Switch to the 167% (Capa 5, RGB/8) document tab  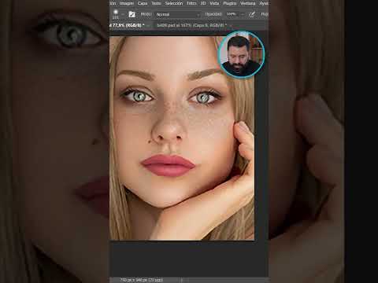(191, 25)
